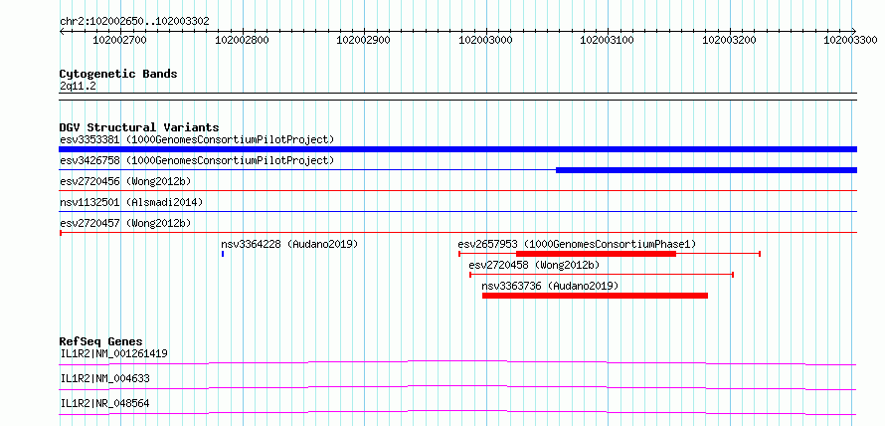The width and height of the screenshot is (885, 426).
Task: Click ruler position 102002900
Action: [x=364, y=40]
